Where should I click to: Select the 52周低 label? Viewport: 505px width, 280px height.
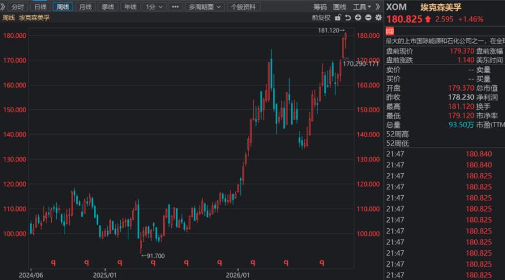(398, 143)
